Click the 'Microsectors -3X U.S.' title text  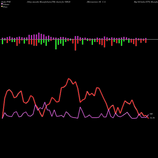coord(96,2)
